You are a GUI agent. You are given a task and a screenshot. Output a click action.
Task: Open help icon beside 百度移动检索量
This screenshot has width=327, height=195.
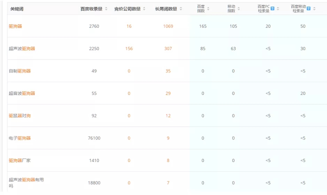309,8
